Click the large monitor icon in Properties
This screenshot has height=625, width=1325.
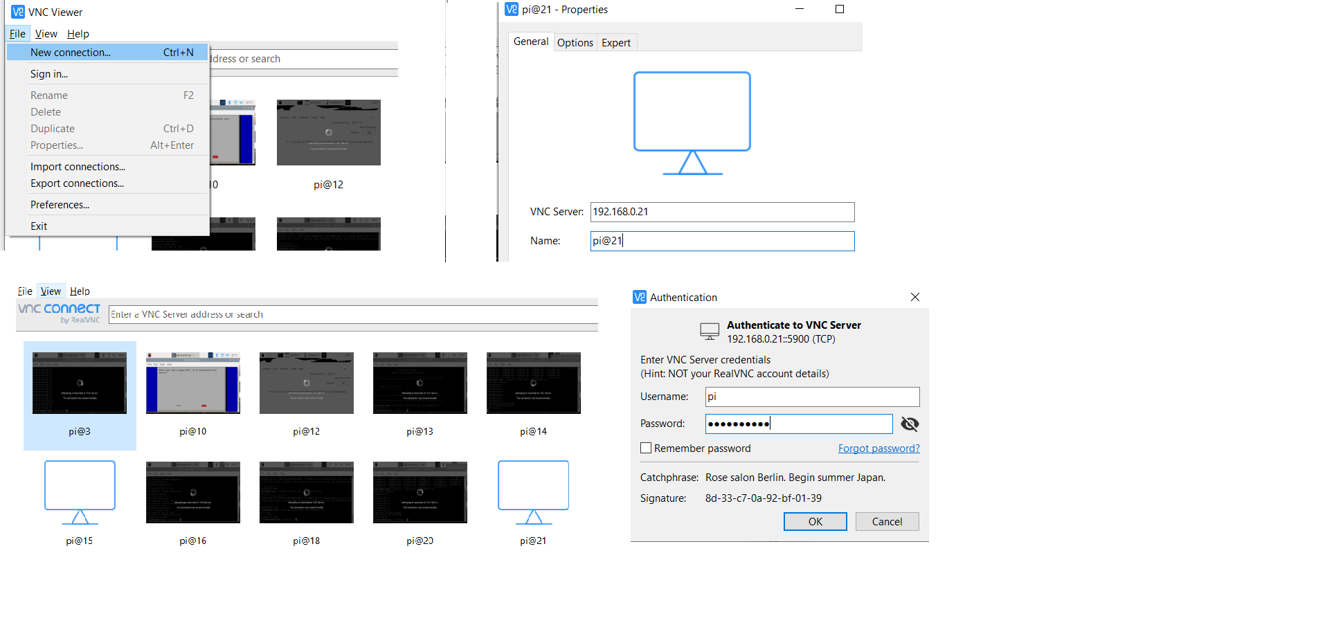point(692,123)
